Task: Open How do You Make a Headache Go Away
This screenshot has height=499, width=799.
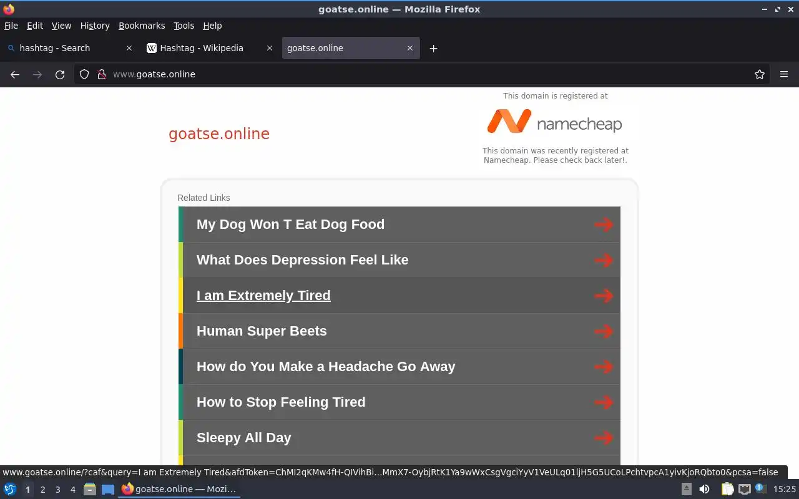Action: (399, 367)
